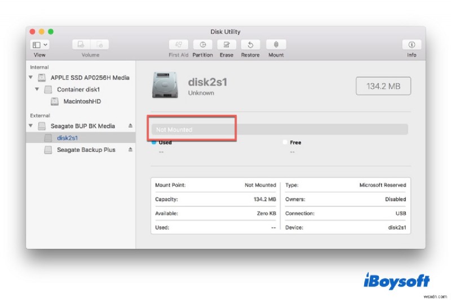Click the Internal sidebar section header
The image size is (451, 300).
[39, 67]
